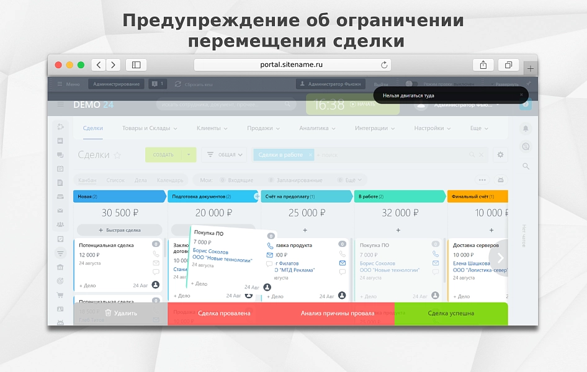Clear the filter with X icon
Viewport: 587px width, 372px height.
[482, 155]
